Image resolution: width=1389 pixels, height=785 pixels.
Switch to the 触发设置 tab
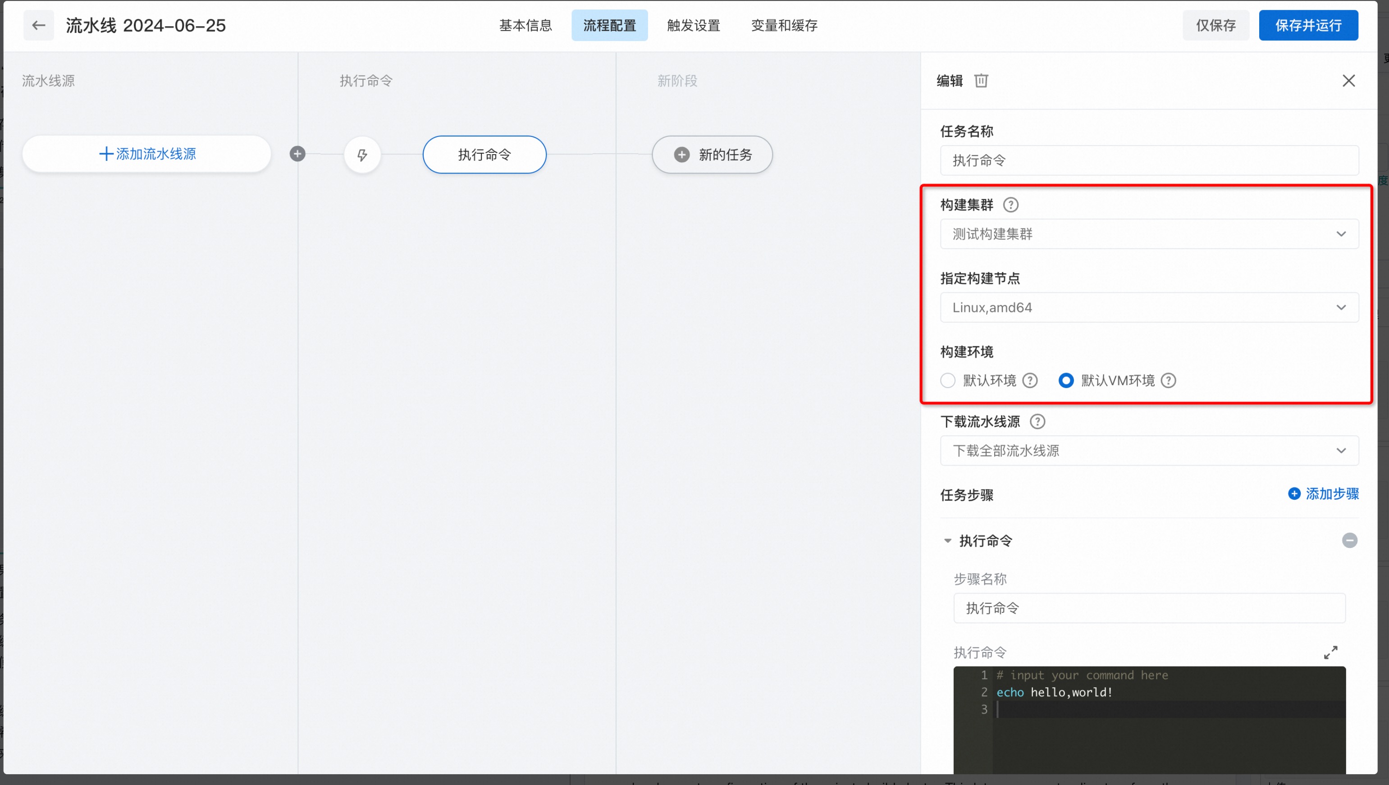694,25
